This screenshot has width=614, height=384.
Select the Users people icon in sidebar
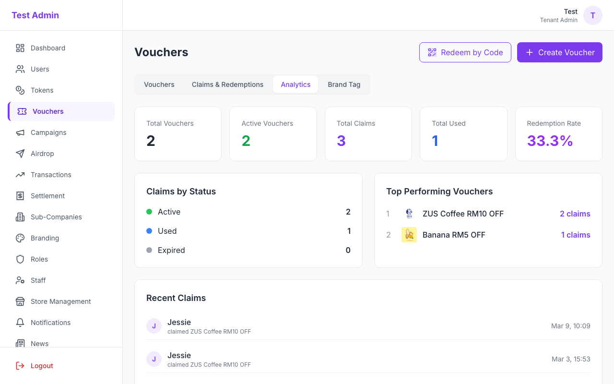pos(20,69)
